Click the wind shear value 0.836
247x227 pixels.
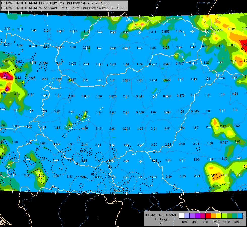click(85, 96)
